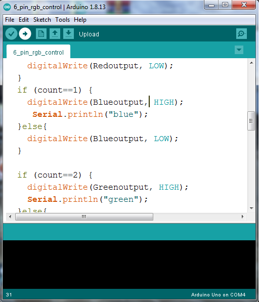Image resolution: width=259 pixels, height=302 pixels.
Task: Click the horizontal scrollbar right arrow
Action: click(243, 217)
